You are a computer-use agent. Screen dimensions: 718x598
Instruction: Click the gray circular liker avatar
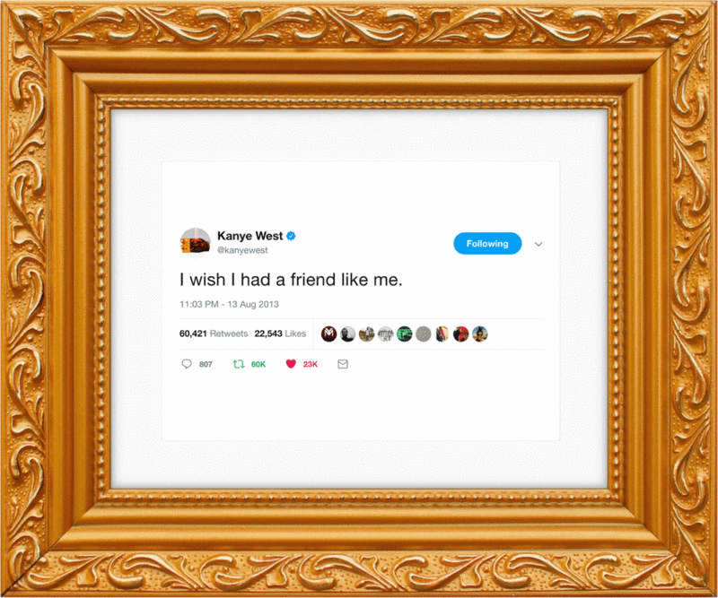click(424, 334)
